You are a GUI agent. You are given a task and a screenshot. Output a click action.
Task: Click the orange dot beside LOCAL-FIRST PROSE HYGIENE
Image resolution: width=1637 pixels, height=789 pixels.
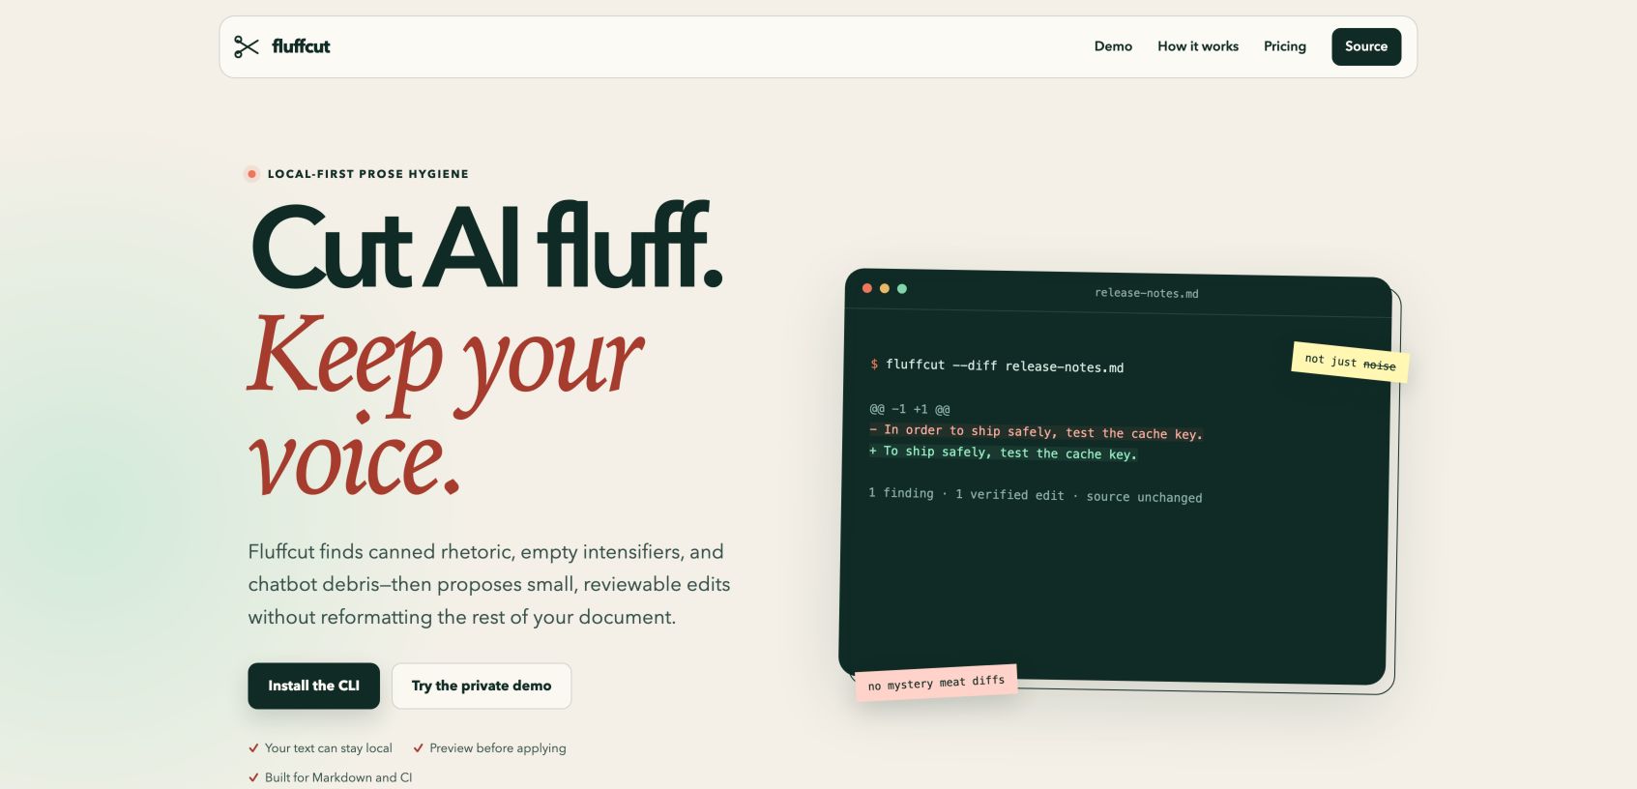[x=251, y=174]
